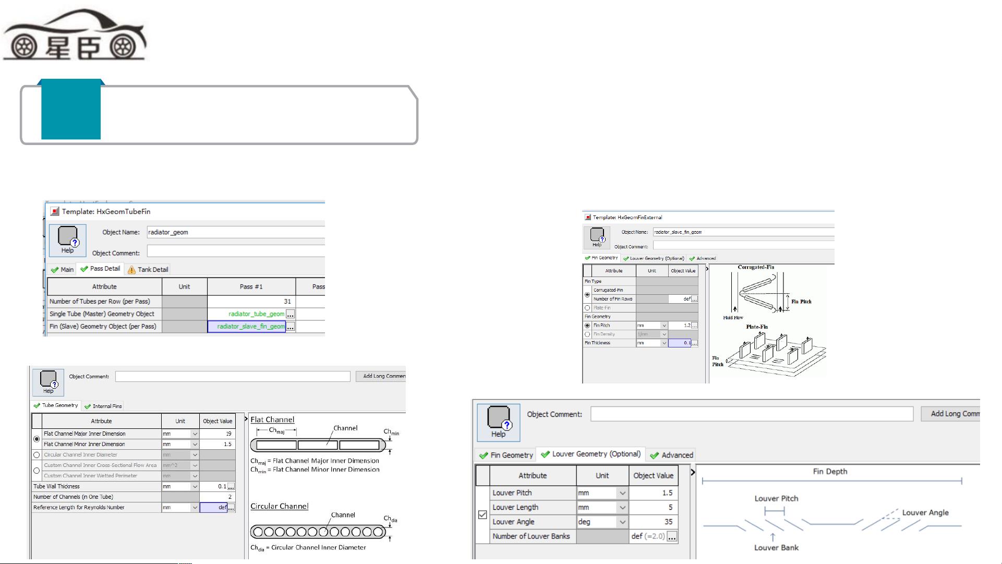Select Circular Channel Inner Diameter radio button
Viewport: 1002px width, 564px height.
[x=37, y=455]
